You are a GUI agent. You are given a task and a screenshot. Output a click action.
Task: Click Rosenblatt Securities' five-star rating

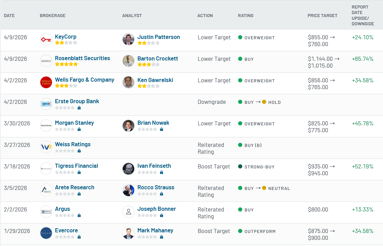pos(66,64)
